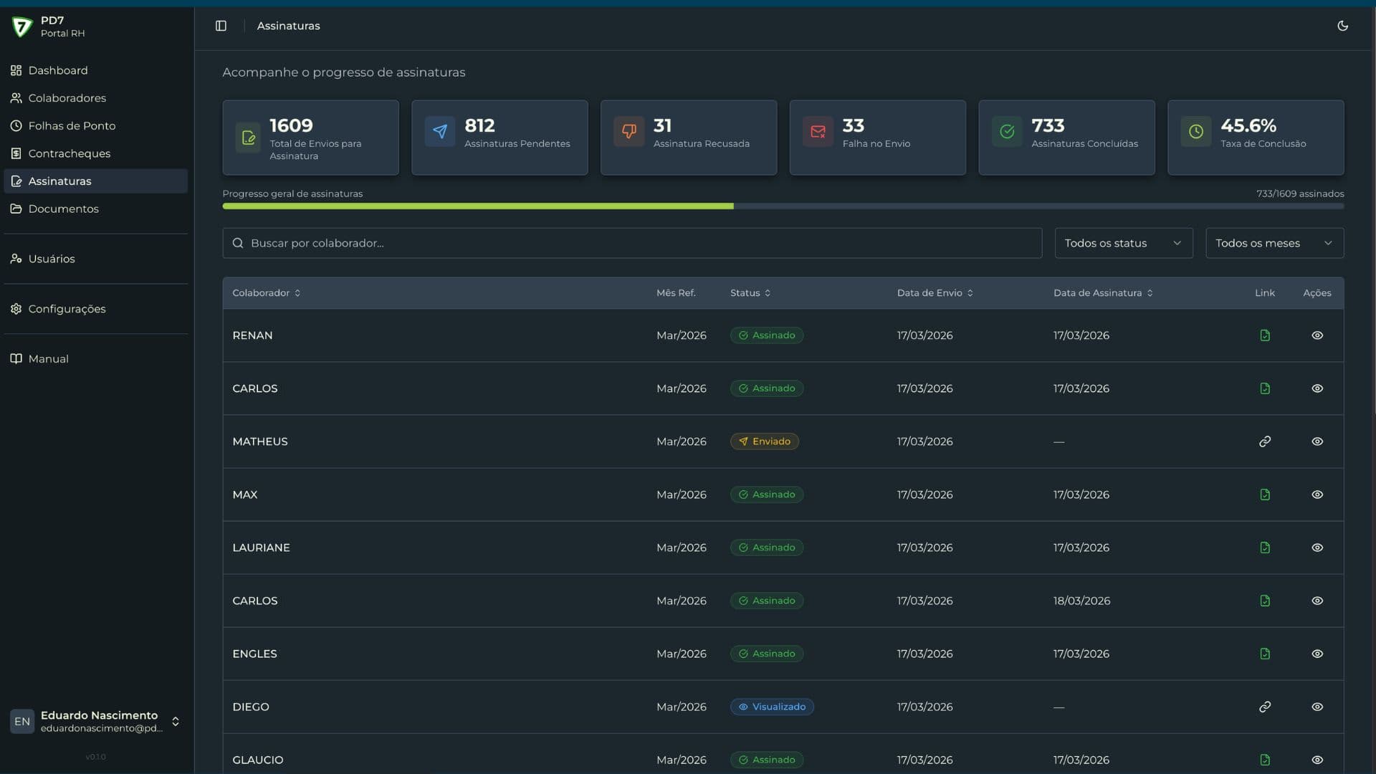Click the Assinaturas Pendentes paper plane icon

pos(440,131)
